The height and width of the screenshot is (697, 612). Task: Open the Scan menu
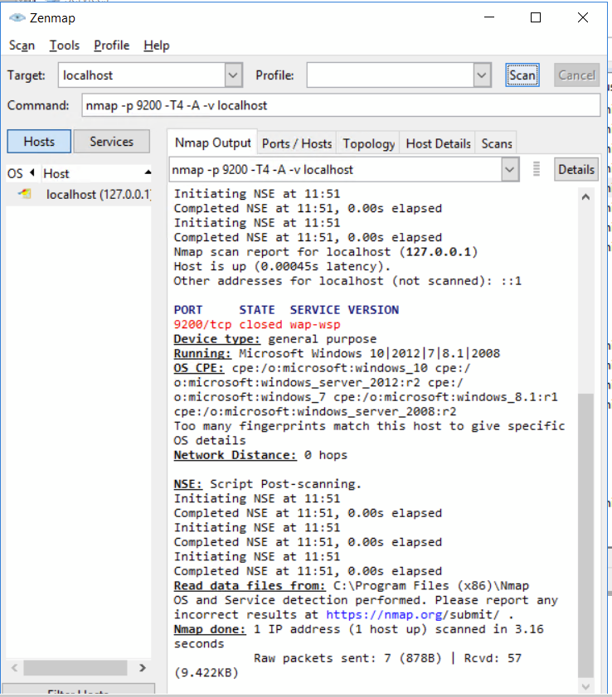[x=22, y=46]
